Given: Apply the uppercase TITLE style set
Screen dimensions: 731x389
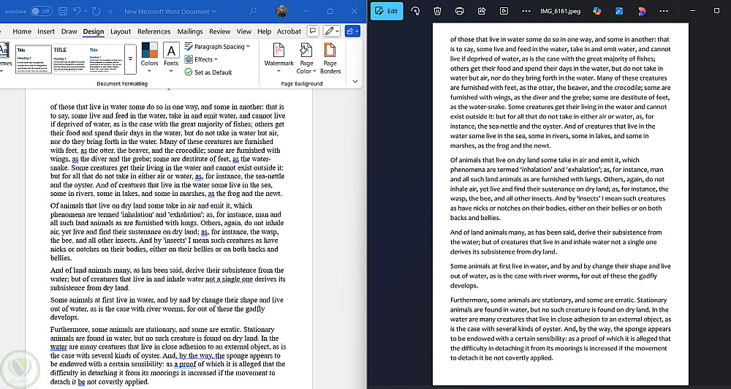Looking at the screenshot, I should point(69,58).
